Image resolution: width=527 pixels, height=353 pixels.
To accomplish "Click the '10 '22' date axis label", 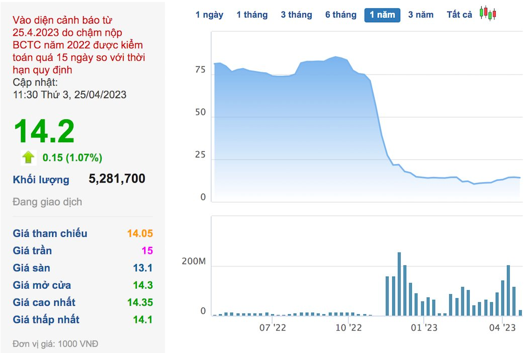I will (x=348, y=327).
